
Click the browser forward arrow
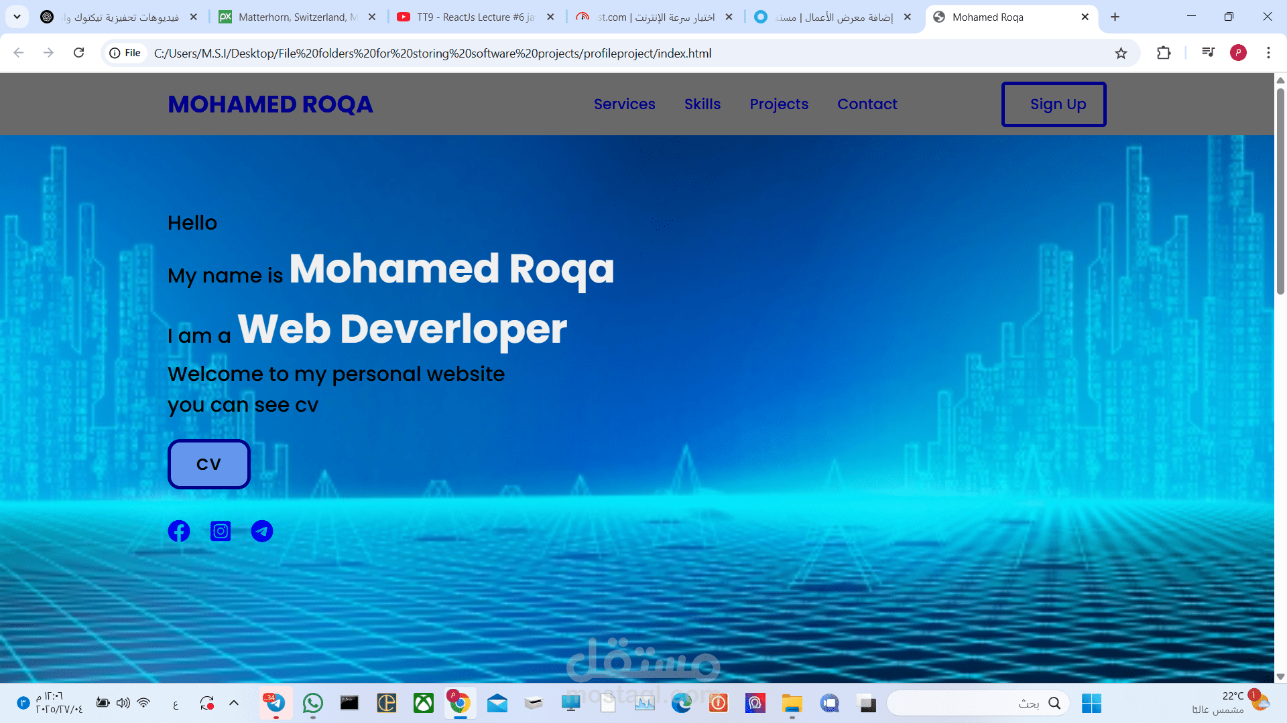click(48, 53)
